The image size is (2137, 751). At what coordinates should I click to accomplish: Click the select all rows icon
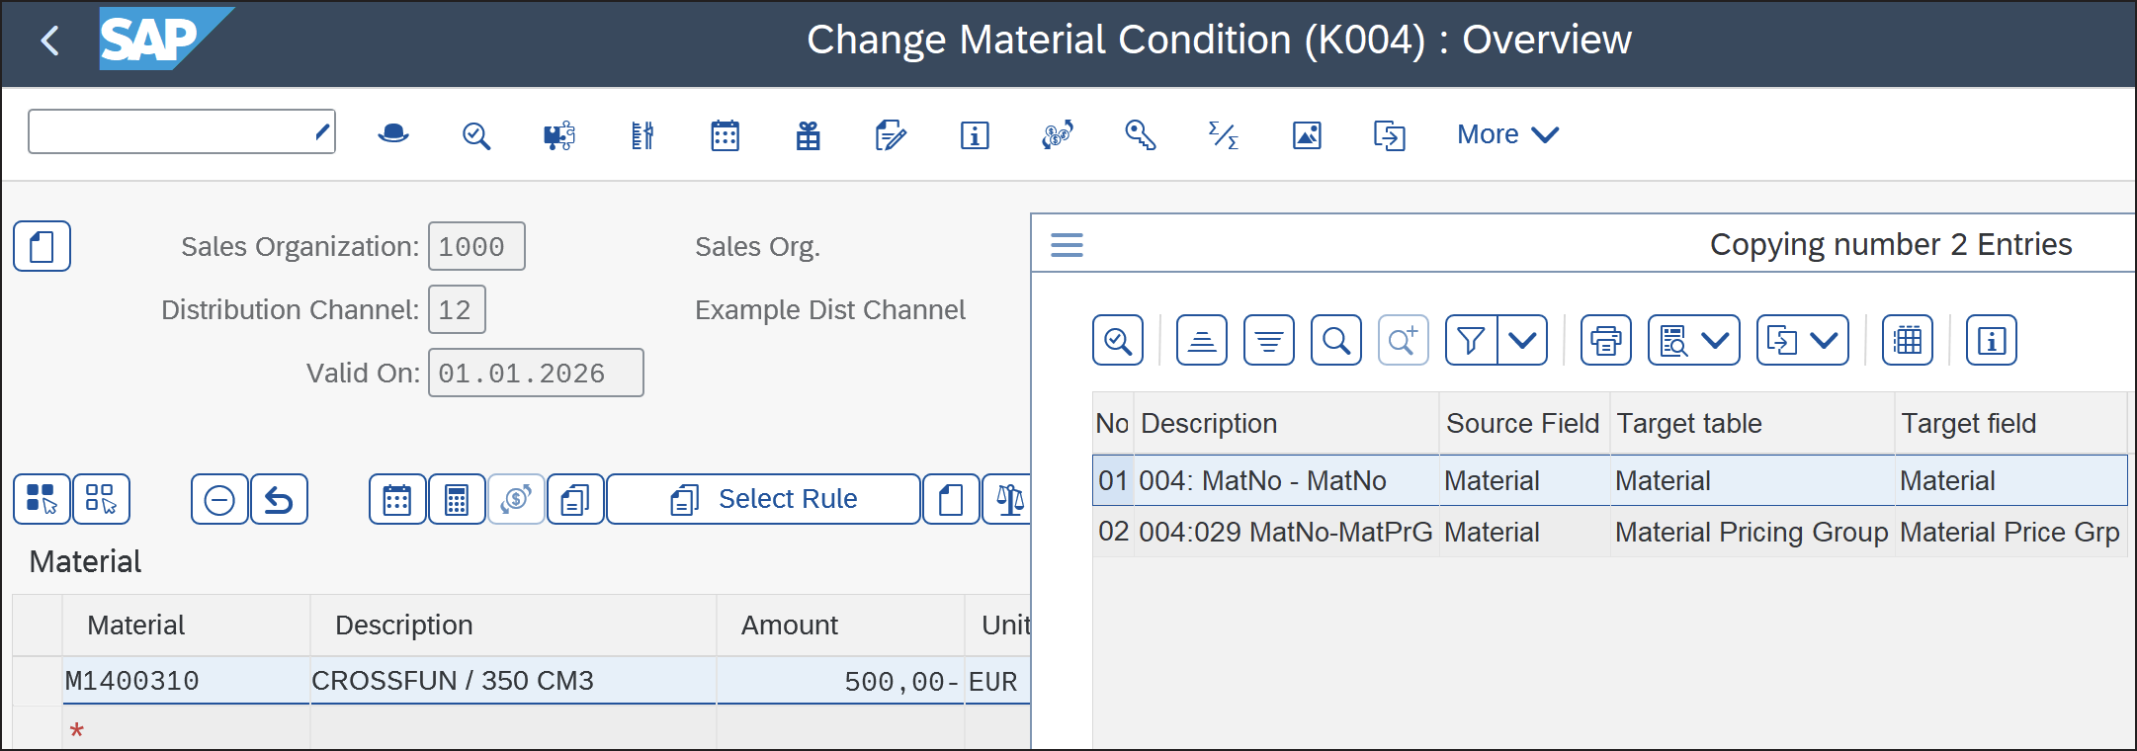click(x=42, y=499)
